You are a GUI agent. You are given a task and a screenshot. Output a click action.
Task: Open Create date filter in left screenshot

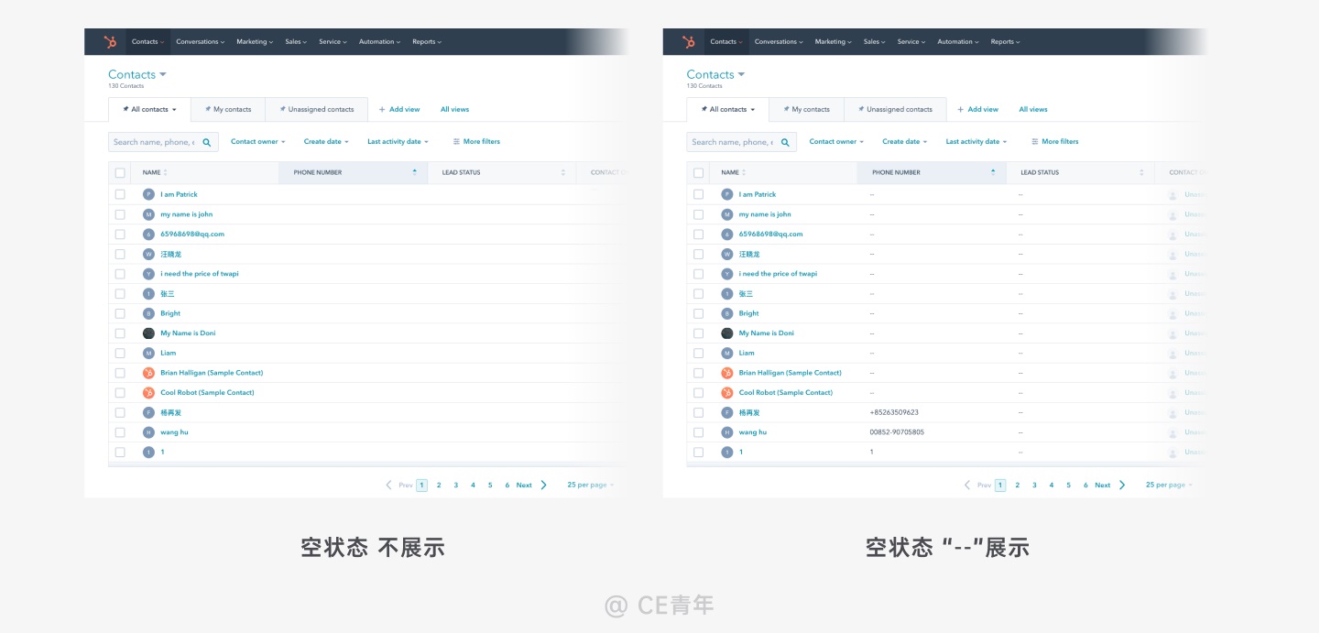point(326,142)
